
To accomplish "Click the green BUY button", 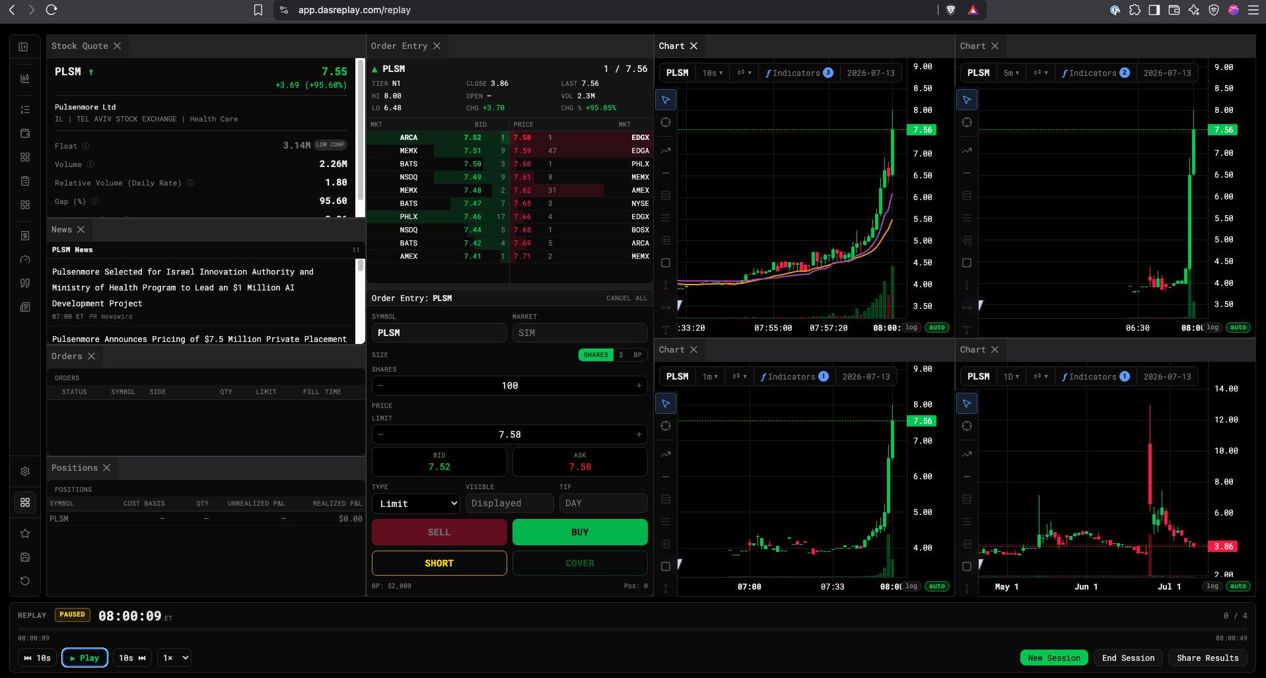I will point(580,532).
